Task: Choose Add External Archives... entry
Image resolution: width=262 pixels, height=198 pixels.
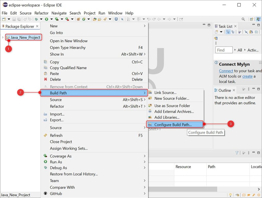Action: pyautogui.click(x=175, y=112)
